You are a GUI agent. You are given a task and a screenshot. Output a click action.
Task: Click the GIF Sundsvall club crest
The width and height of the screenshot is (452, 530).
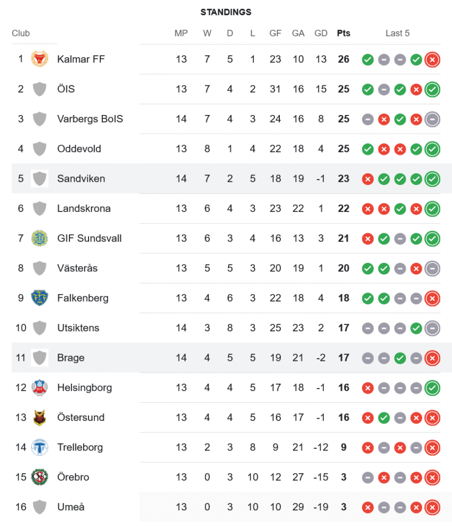[x=39, y=238]
